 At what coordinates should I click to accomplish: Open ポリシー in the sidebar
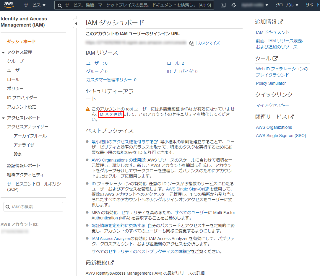(15, 89)
